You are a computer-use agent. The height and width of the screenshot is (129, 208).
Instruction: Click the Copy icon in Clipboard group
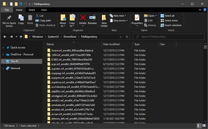(21, 18)
